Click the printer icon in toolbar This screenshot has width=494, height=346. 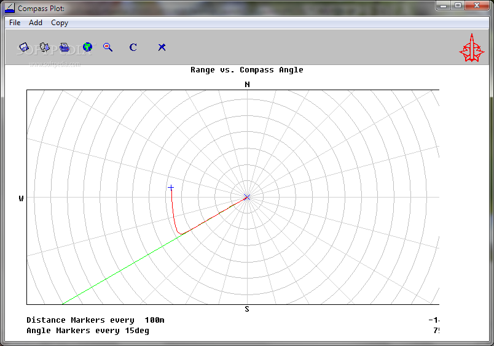(65, 47)
